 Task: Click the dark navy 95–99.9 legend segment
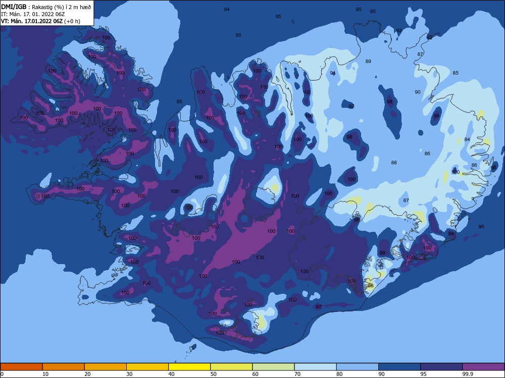point(441,367)
